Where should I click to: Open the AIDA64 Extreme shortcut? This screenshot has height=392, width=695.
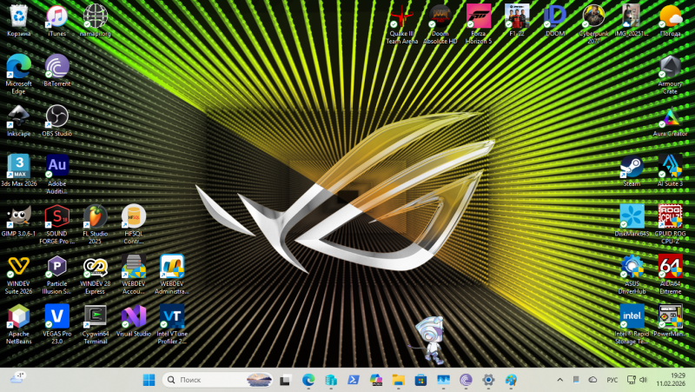click(x=670, y=267)
